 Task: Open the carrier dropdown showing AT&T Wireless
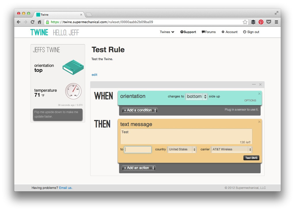(232, 149)
